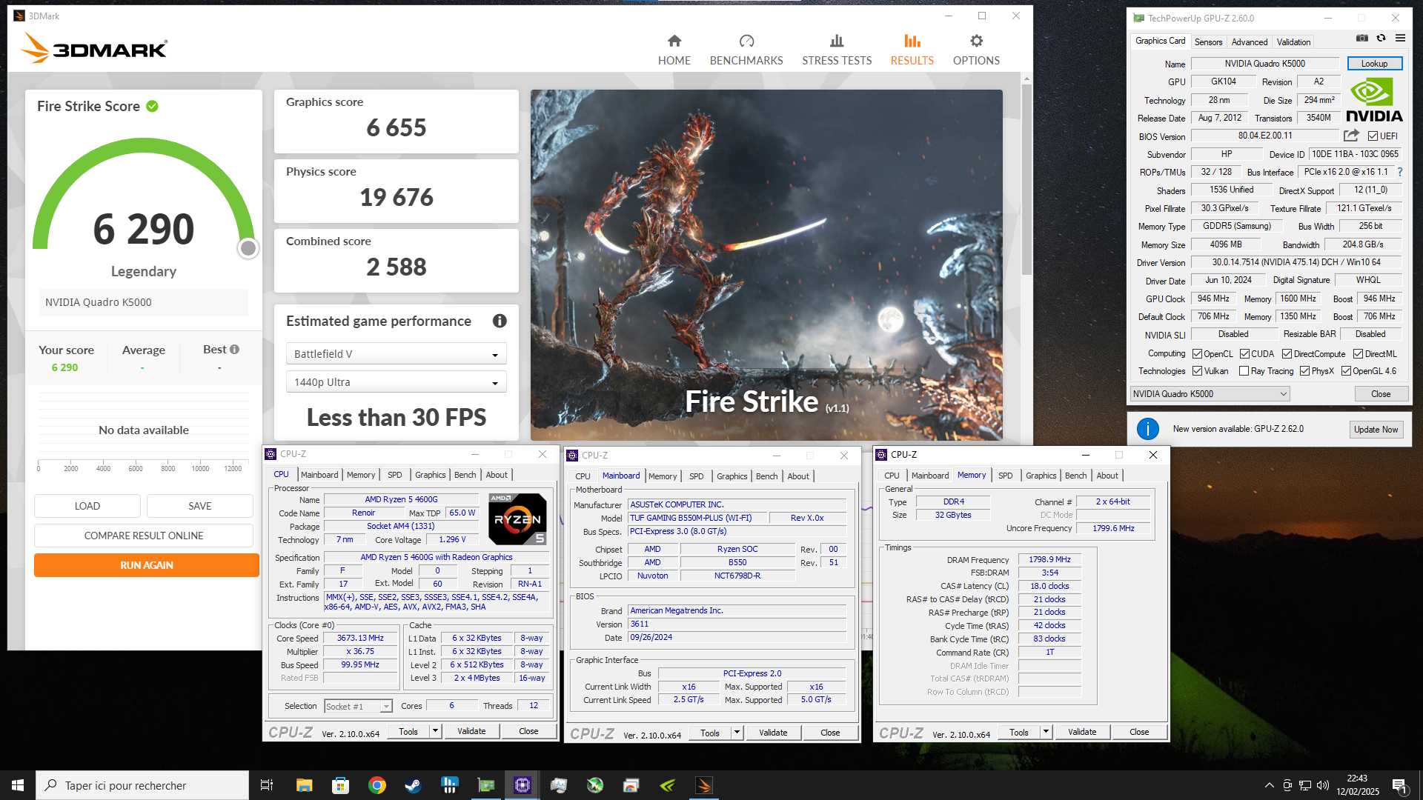This screenshot has width=1423, height=800.
Task: Open the GPU-Z hamburger menu
Action: pos(1400,38)
